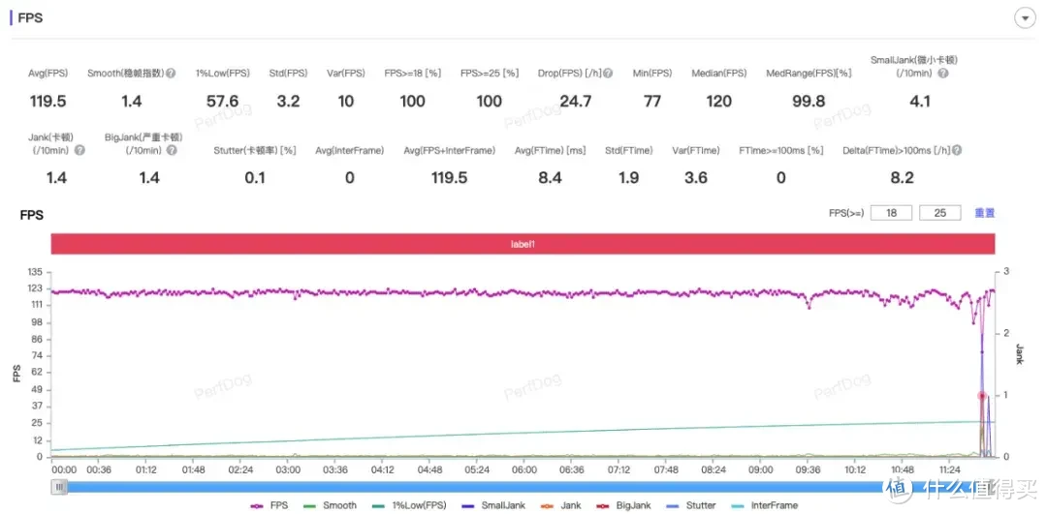Viewport: 1047px width, 514px height.
Task: Toggle SmallJank series in legend
Action: pyautogui.click(x=492, y=505)
